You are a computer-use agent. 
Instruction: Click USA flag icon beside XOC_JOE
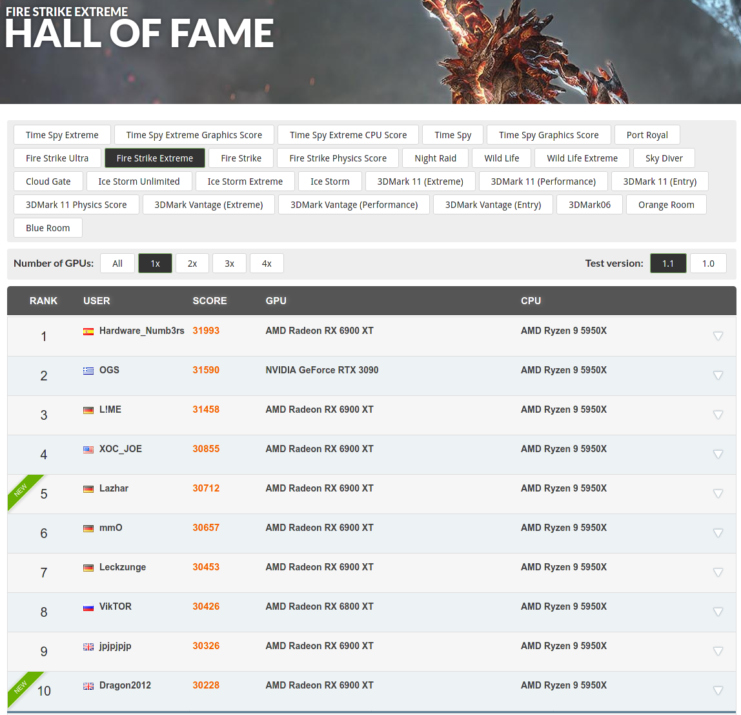click(x=88, y=450)
